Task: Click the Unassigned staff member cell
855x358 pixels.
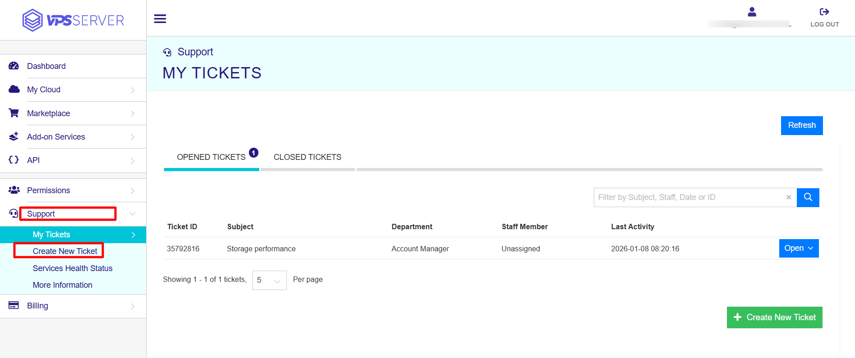Action: click(x=521, y=249)
